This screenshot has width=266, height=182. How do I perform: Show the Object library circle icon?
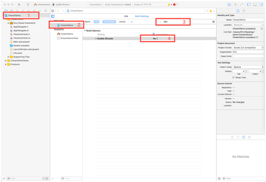pos(244,137)
